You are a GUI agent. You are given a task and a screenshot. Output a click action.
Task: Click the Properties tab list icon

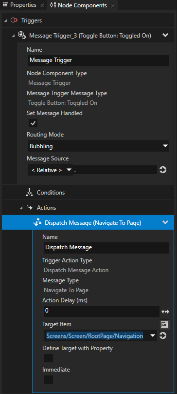[5, 5]
